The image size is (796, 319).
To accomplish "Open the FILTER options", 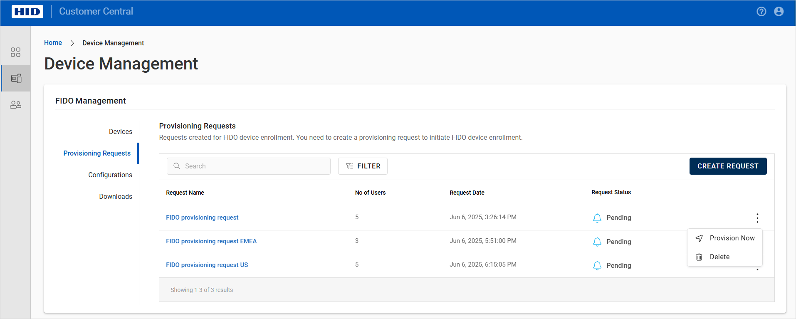I will [363, 166].
